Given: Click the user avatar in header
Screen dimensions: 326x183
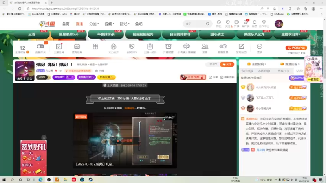Looking at the screenshot, I should click(279, 24).
